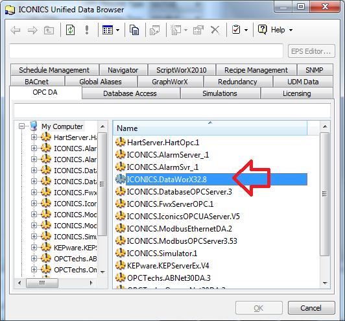Screen dimensions: 345x321
Task: Open the checklist clipboard dropdown arrow
Action: coord(246,30)
